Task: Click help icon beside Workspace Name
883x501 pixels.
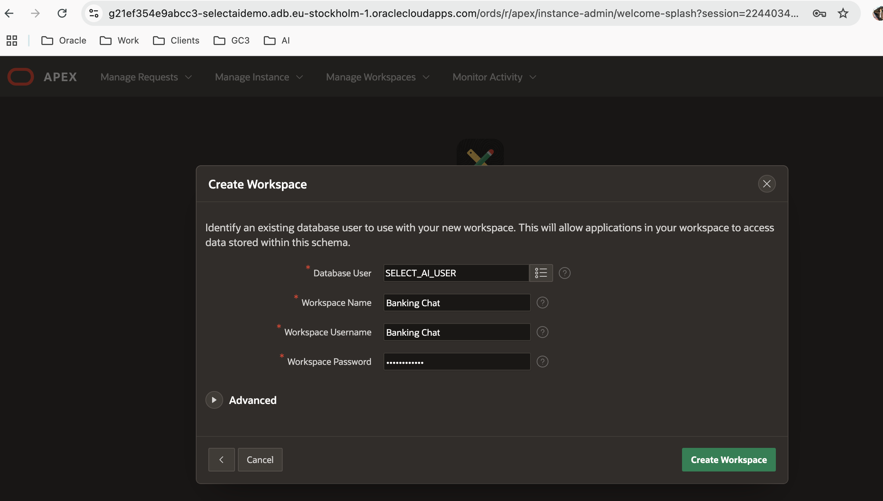Action: (542, 303)
